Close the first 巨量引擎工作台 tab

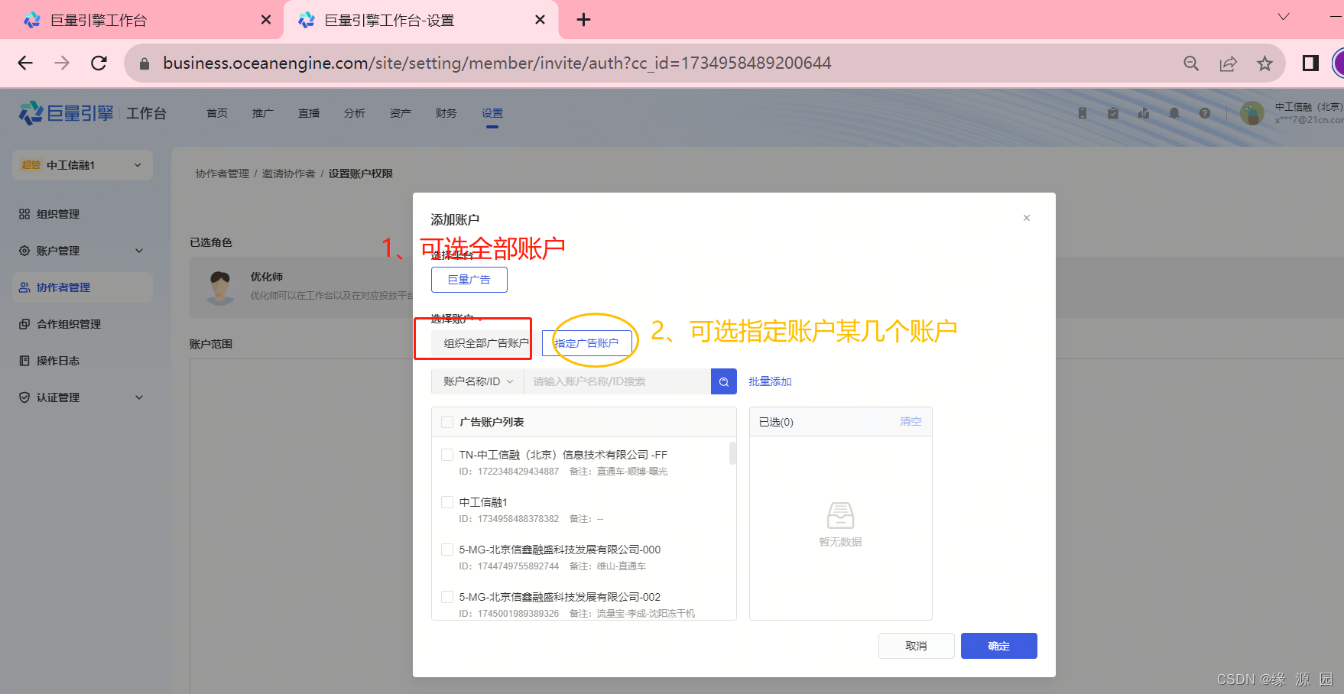[265, 20]
